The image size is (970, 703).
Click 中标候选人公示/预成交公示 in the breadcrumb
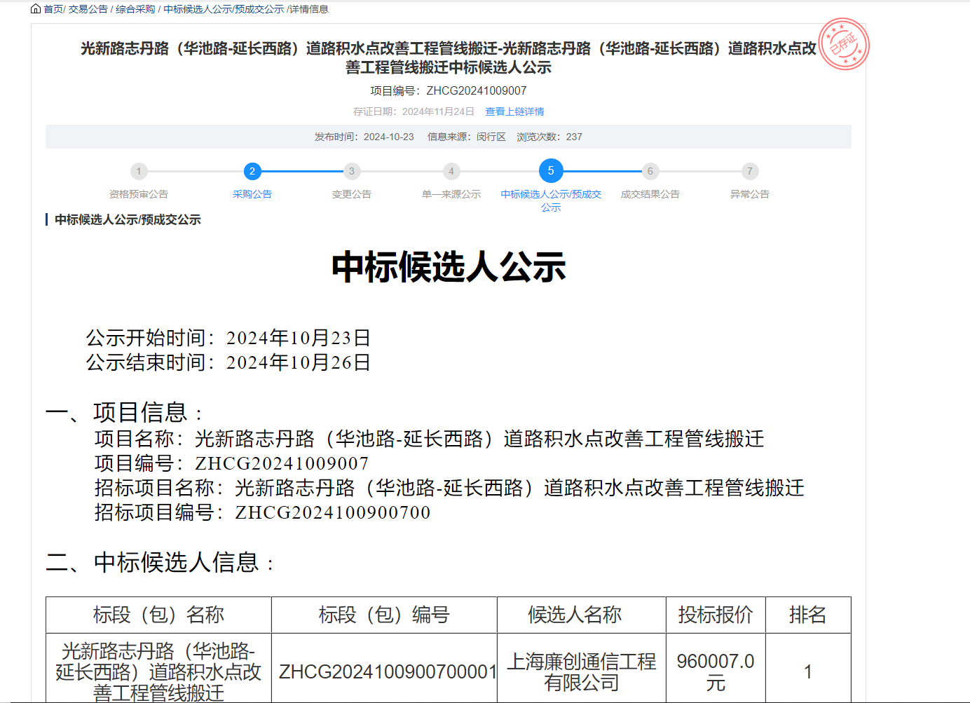[x=224, y=9]
